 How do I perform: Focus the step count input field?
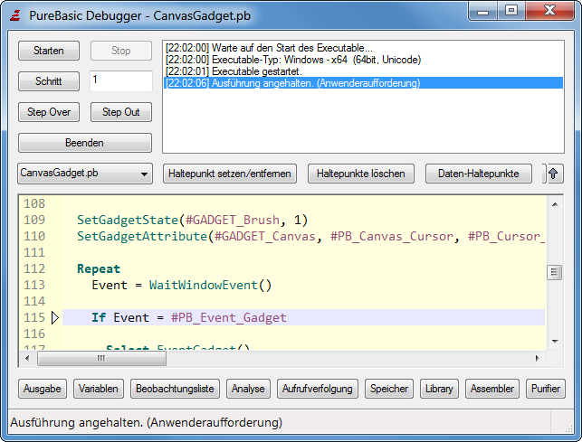coord(121,80)
